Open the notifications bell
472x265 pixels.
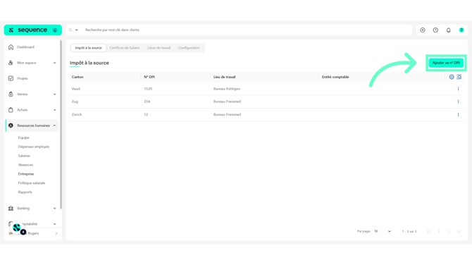click(x=449, y=30)
